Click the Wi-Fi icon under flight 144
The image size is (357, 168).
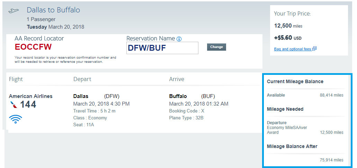pos(16,119)
